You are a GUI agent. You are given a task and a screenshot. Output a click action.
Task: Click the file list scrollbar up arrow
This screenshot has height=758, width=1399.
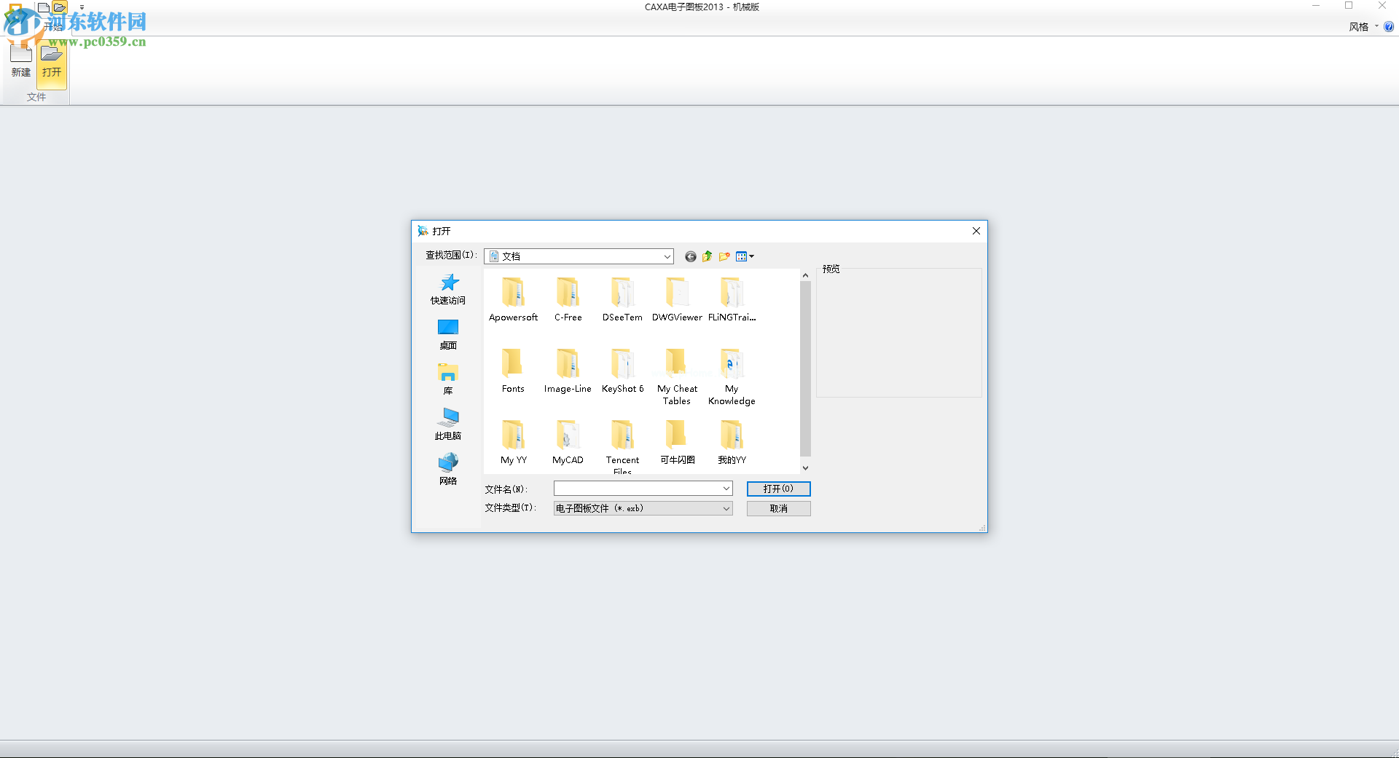(x=805, y=275)
